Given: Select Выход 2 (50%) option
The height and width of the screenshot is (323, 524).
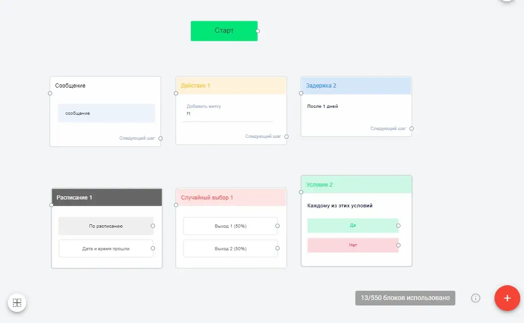Looking at the screenshot, I should point(230,248).
